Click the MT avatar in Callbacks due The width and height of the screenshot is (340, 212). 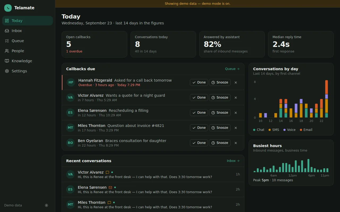point(70,128)
